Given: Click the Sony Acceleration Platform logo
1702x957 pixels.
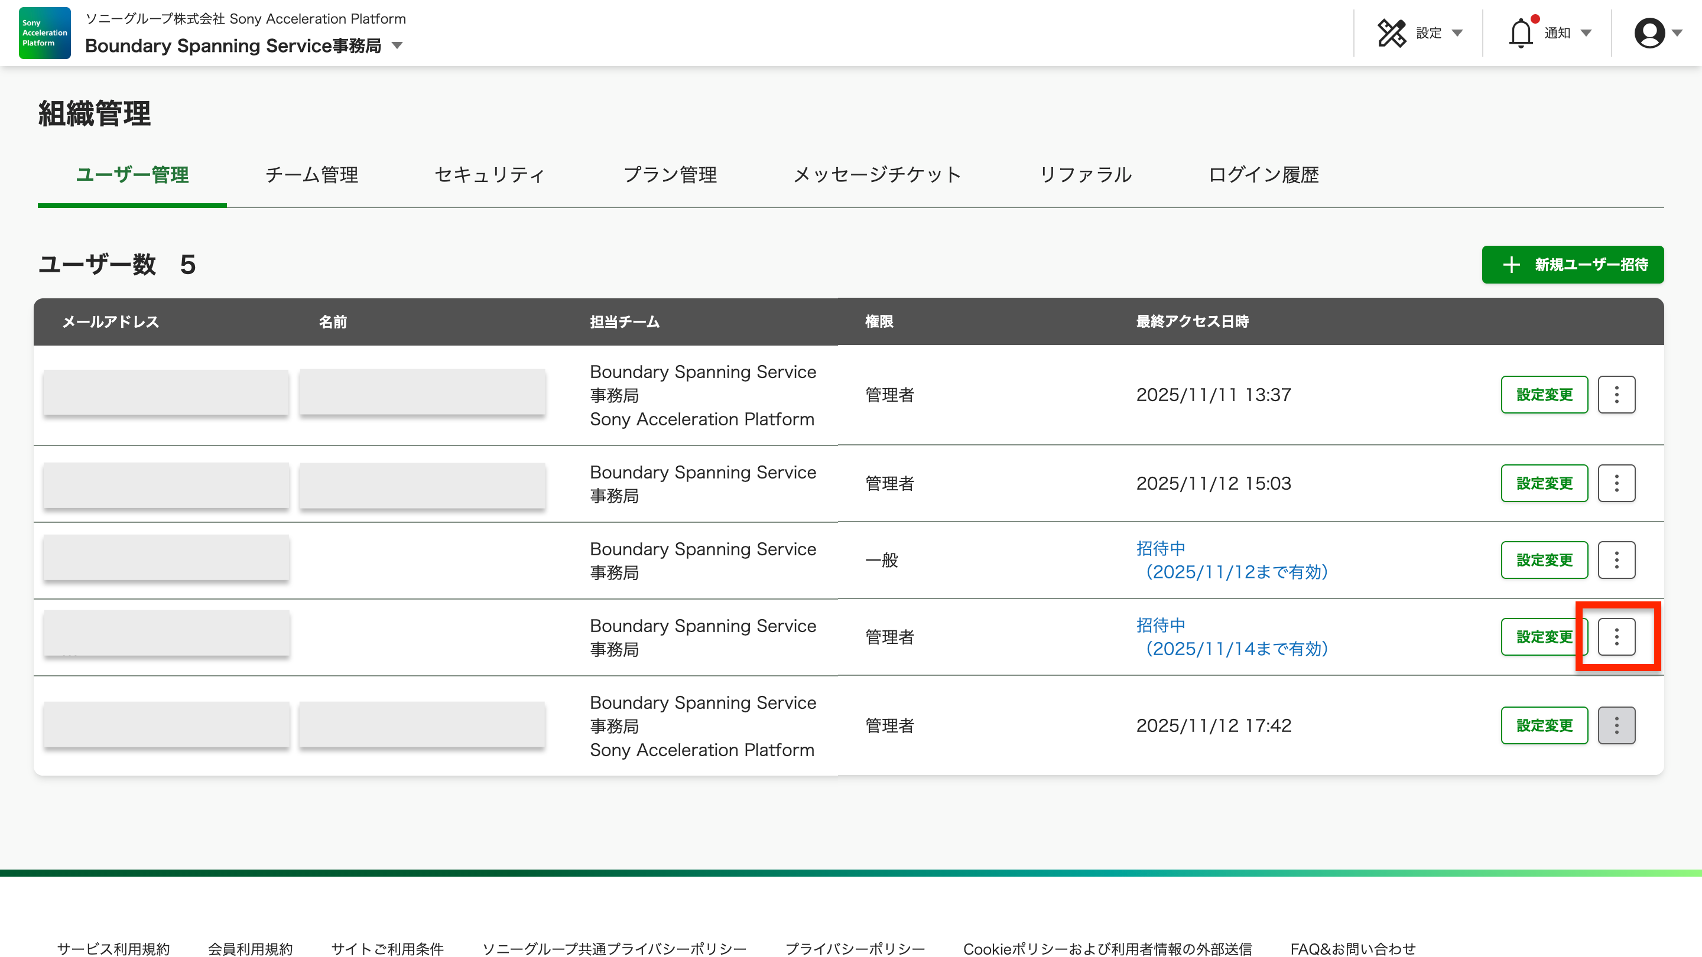Looking at the screenshot, I should (44, 33).
